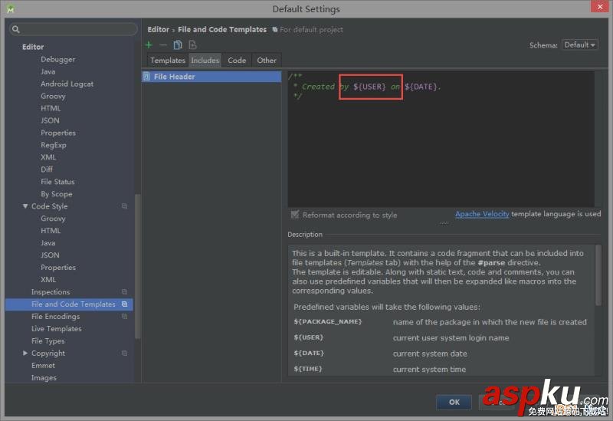The image size is (613, 421).
Task: Select RegExp under Editor colors
Action: click(x=54, y=145)
